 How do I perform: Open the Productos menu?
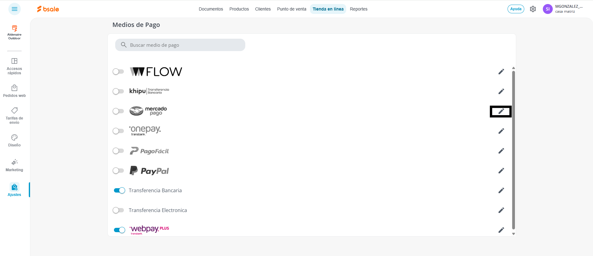click(239, 9)
